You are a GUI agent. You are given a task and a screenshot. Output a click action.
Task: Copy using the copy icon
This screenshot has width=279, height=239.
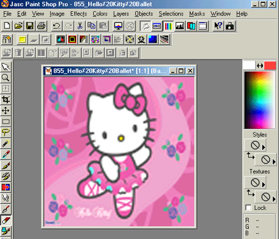(x=92, y=26)
